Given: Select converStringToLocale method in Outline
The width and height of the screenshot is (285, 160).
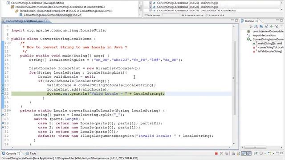Looking at the screenshot, I should (x=271, y=48).
